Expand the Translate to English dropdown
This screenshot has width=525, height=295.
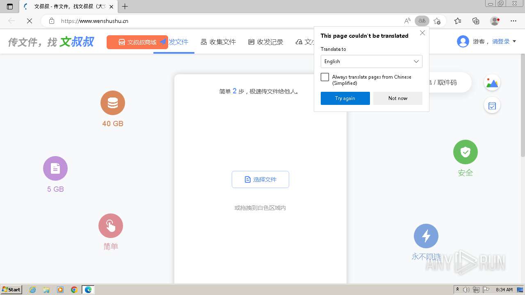[372, 61]
